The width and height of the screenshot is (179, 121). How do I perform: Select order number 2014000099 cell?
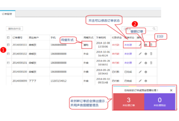tap(20, 81)
